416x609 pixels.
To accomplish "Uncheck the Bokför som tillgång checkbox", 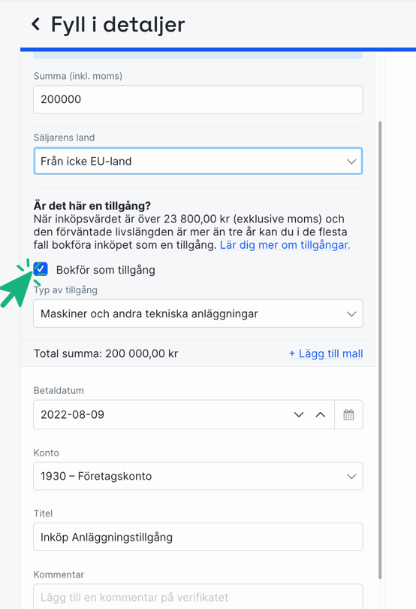I will pyautogui.click(x=41, y=268).
